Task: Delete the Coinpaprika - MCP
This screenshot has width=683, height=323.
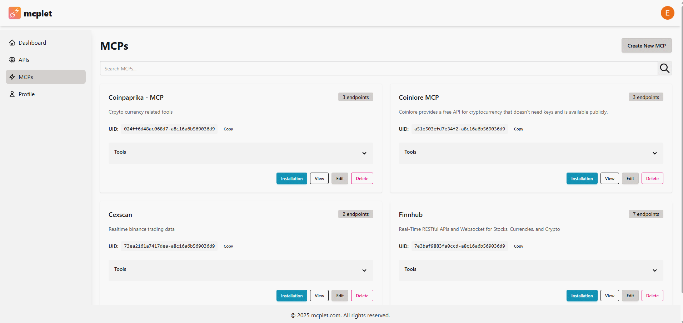Action: pos(362,178)
